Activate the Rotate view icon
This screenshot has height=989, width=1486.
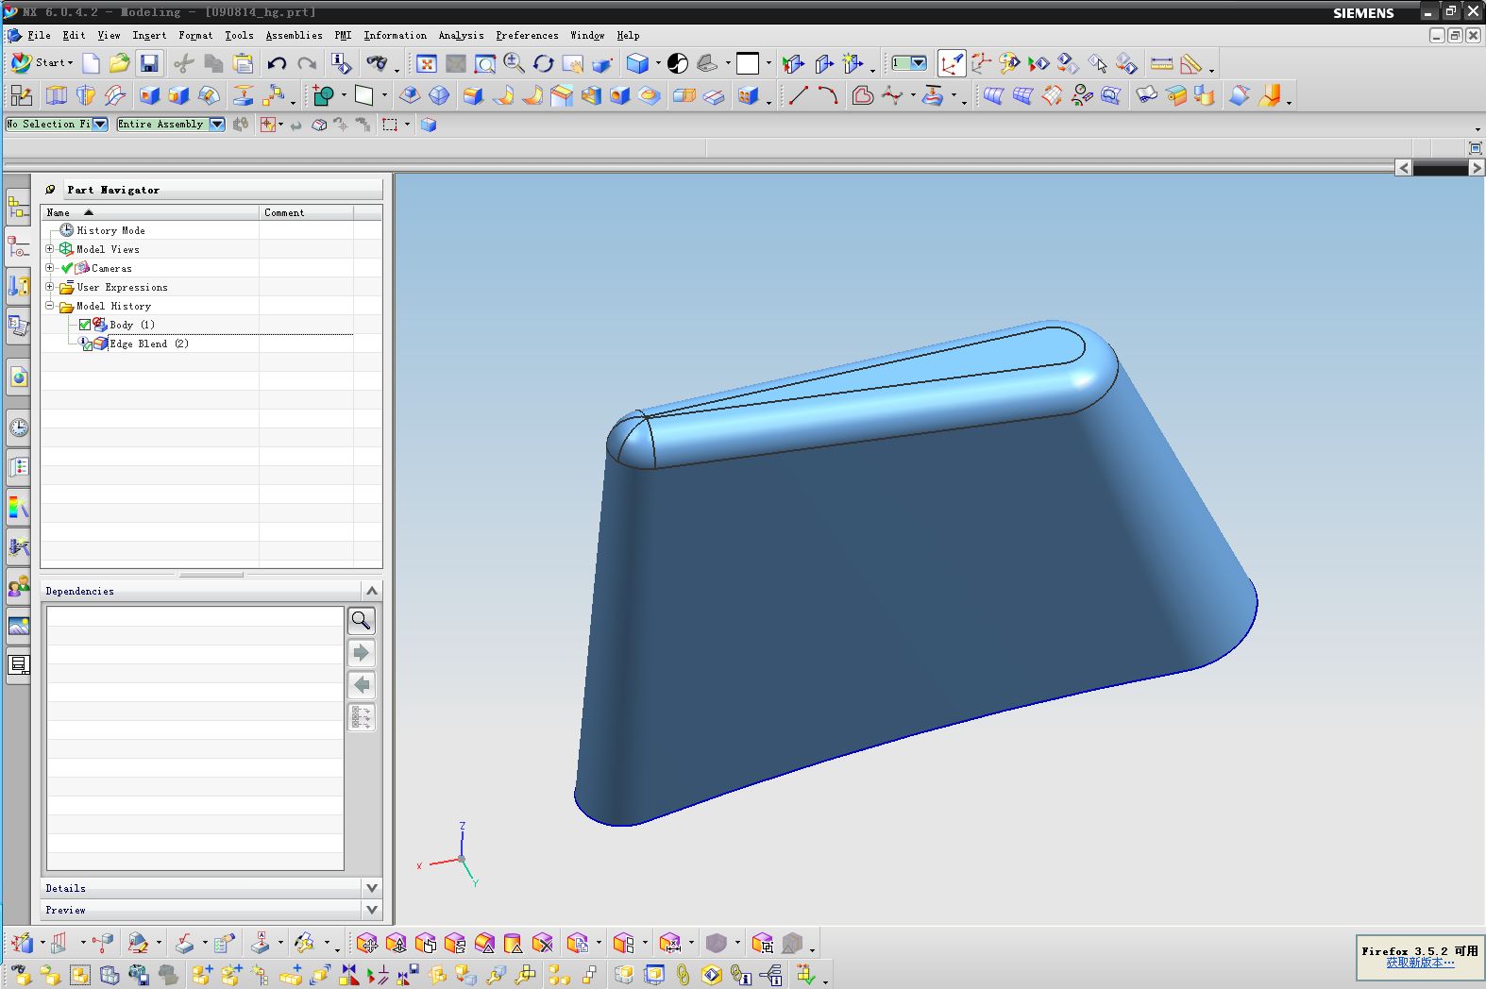click(544, 63)
